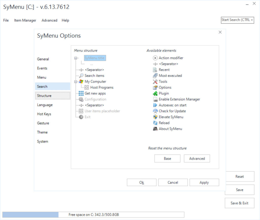The height and width of the screenshot is (220, 260).
Task: Select 'Enable Extension Manager' text
Action: point(180,99)
